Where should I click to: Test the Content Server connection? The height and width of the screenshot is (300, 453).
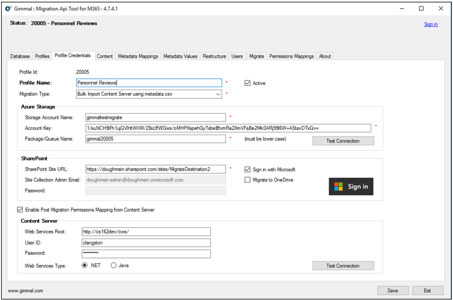point(342,266)
